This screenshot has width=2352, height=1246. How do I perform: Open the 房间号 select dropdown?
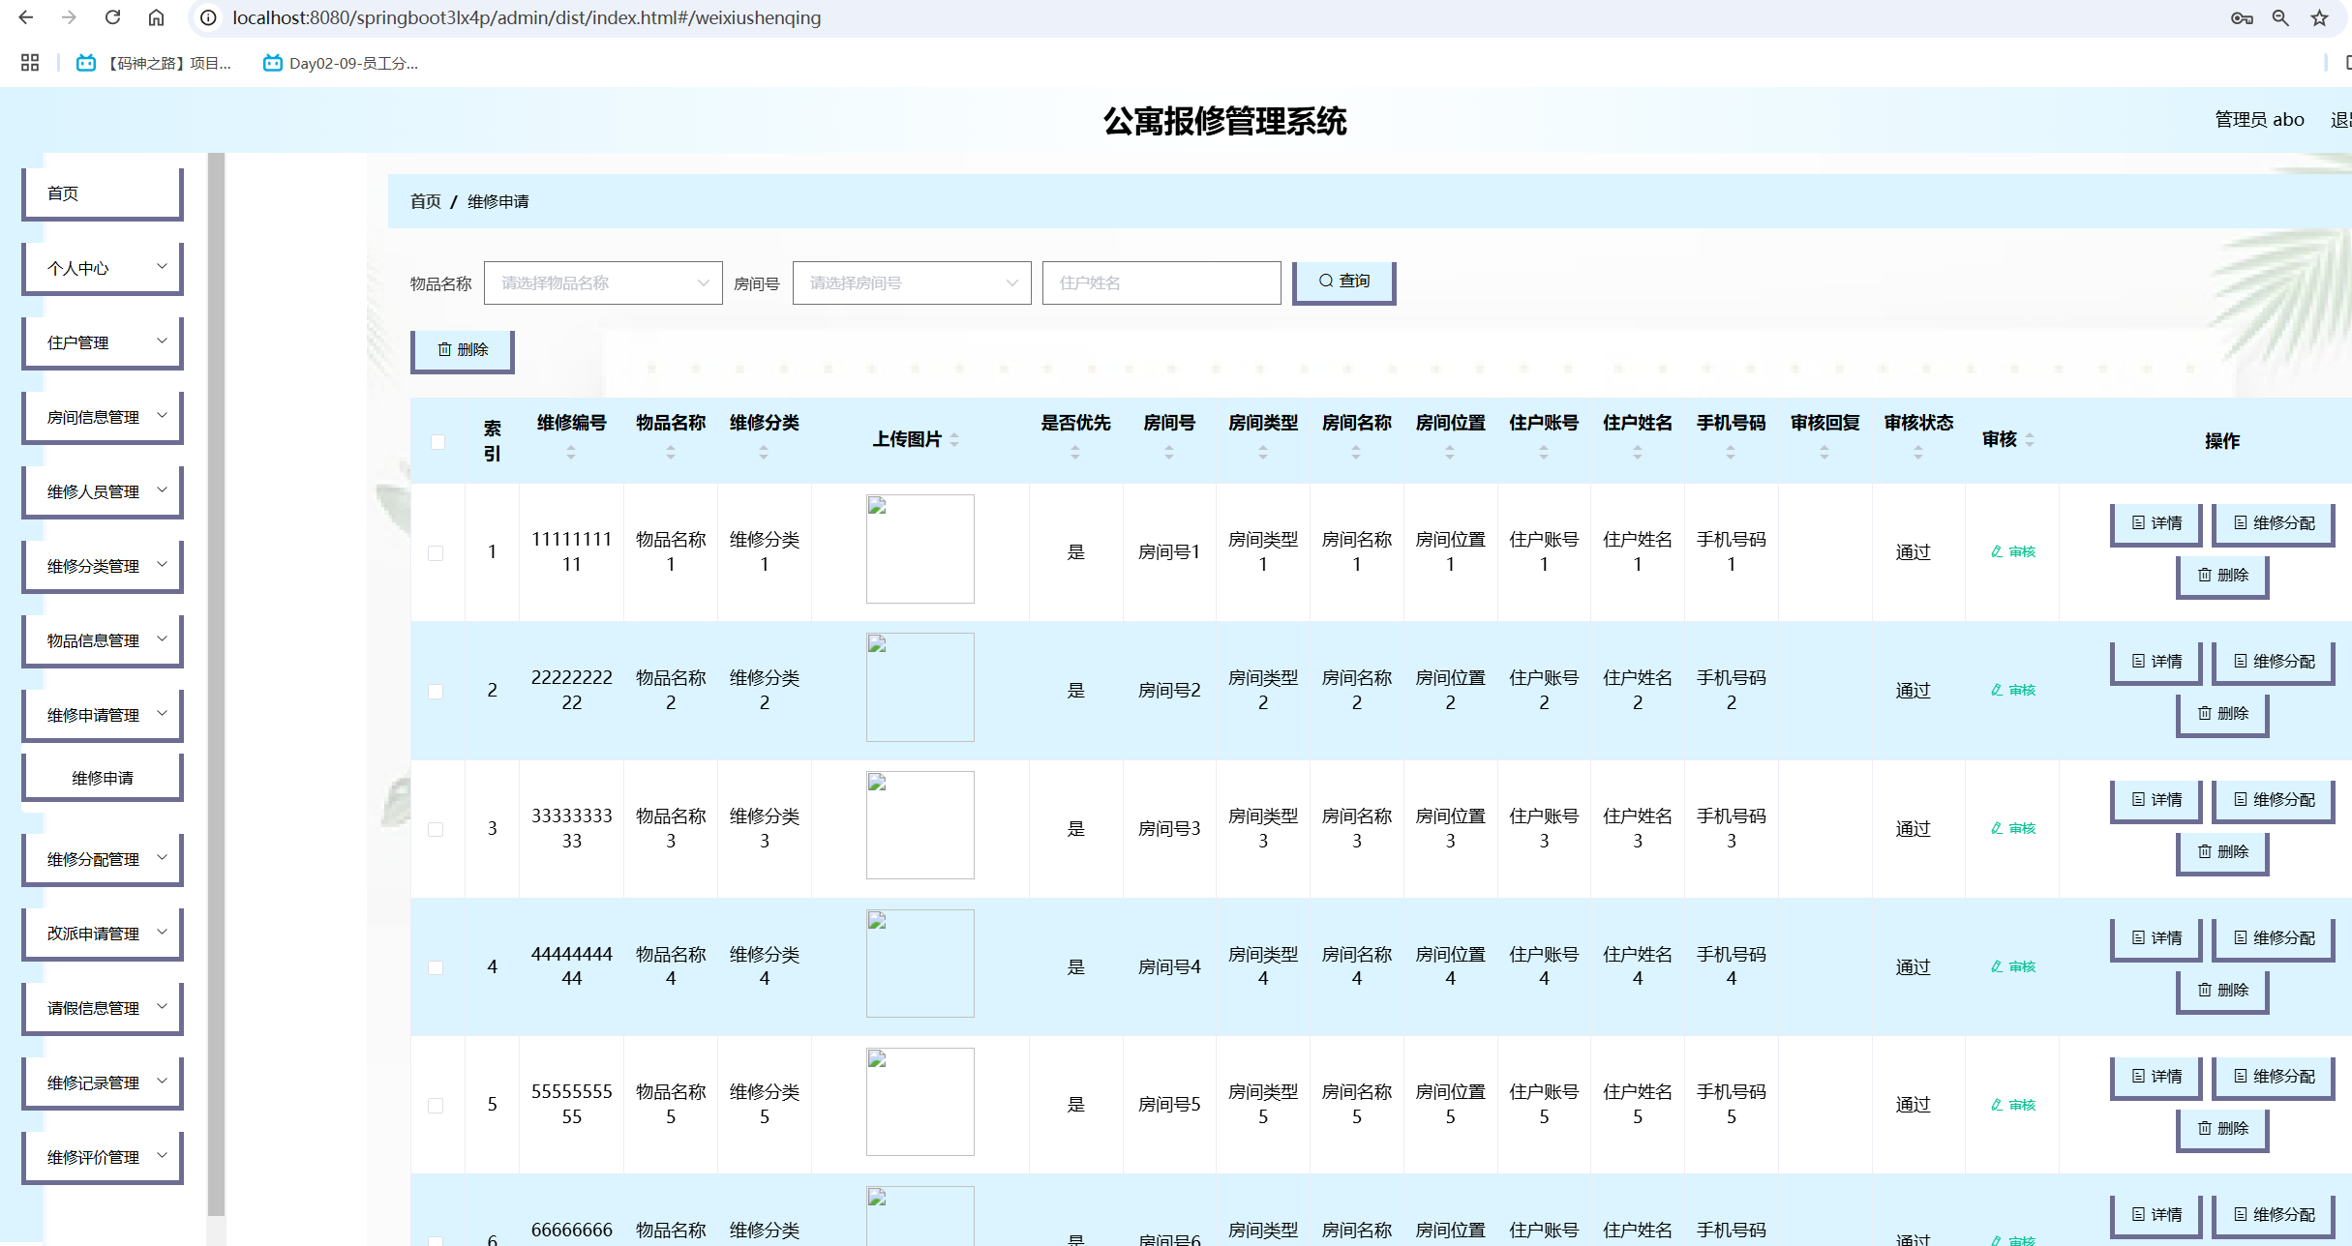(x=912, y=282)
